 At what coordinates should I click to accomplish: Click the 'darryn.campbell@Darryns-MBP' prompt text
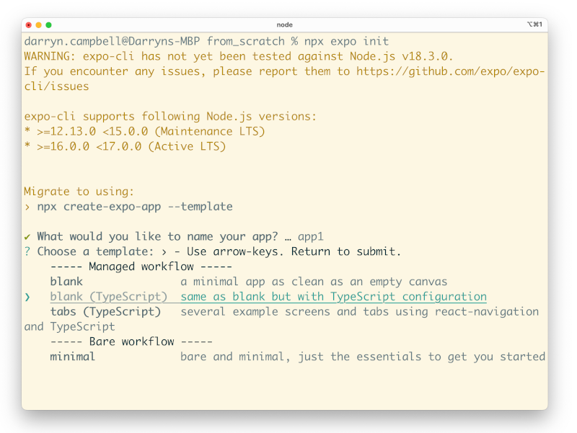pyautogui.click(x=113, y=41)
